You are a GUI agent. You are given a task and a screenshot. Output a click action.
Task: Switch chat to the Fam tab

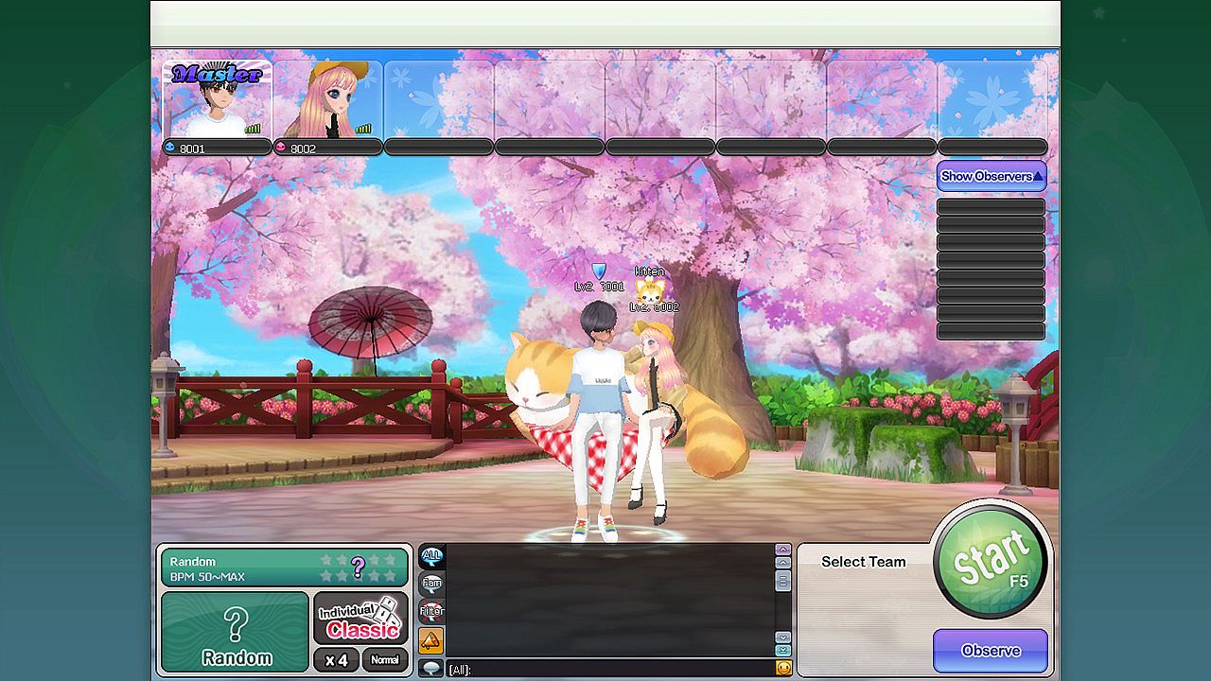431,584
